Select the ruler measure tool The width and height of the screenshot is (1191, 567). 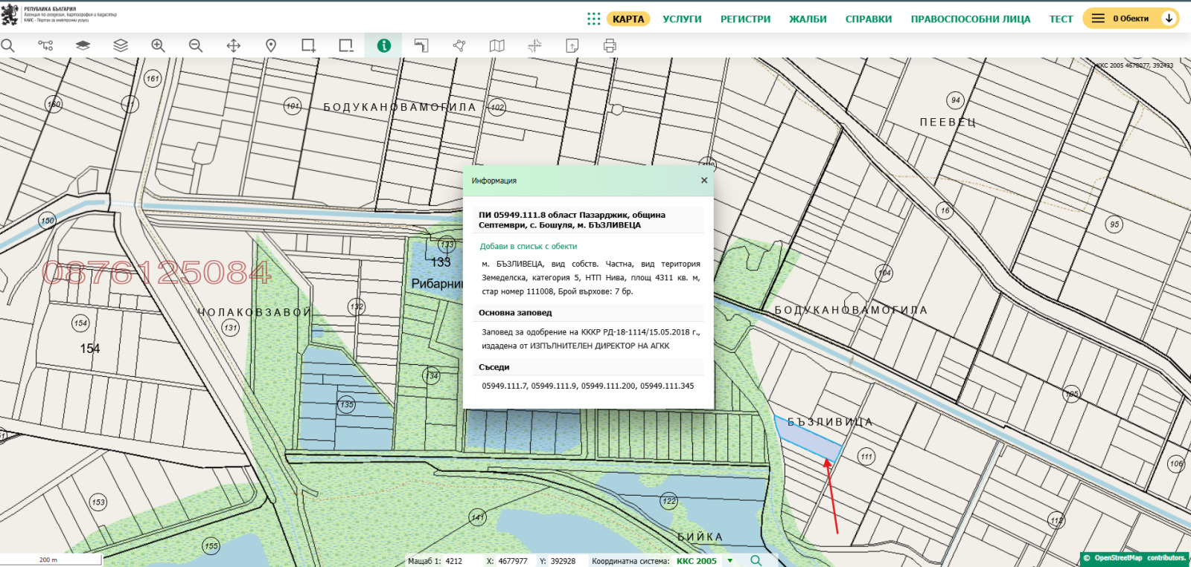pyautogui.click(x=421, y=45)
